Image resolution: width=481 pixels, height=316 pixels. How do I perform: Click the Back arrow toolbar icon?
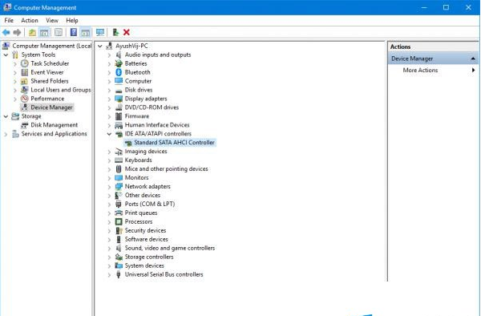click(x=6, y=32)
